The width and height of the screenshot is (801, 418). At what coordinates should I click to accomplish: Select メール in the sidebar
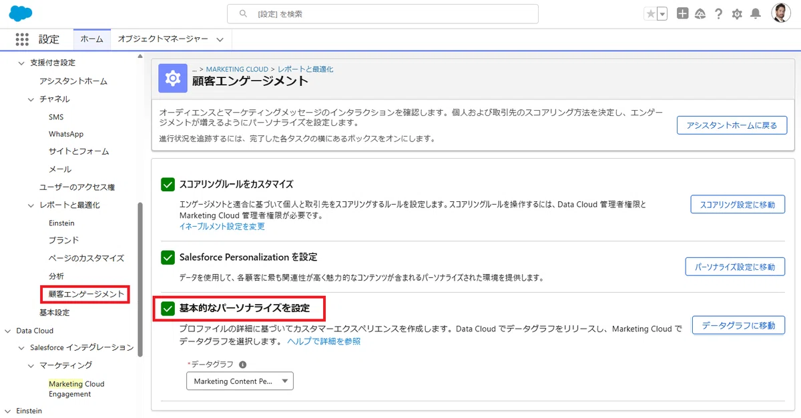(60, 169)
